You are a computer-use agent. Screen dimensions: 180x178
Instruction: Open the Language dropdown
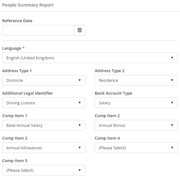[x=90, y=58]
